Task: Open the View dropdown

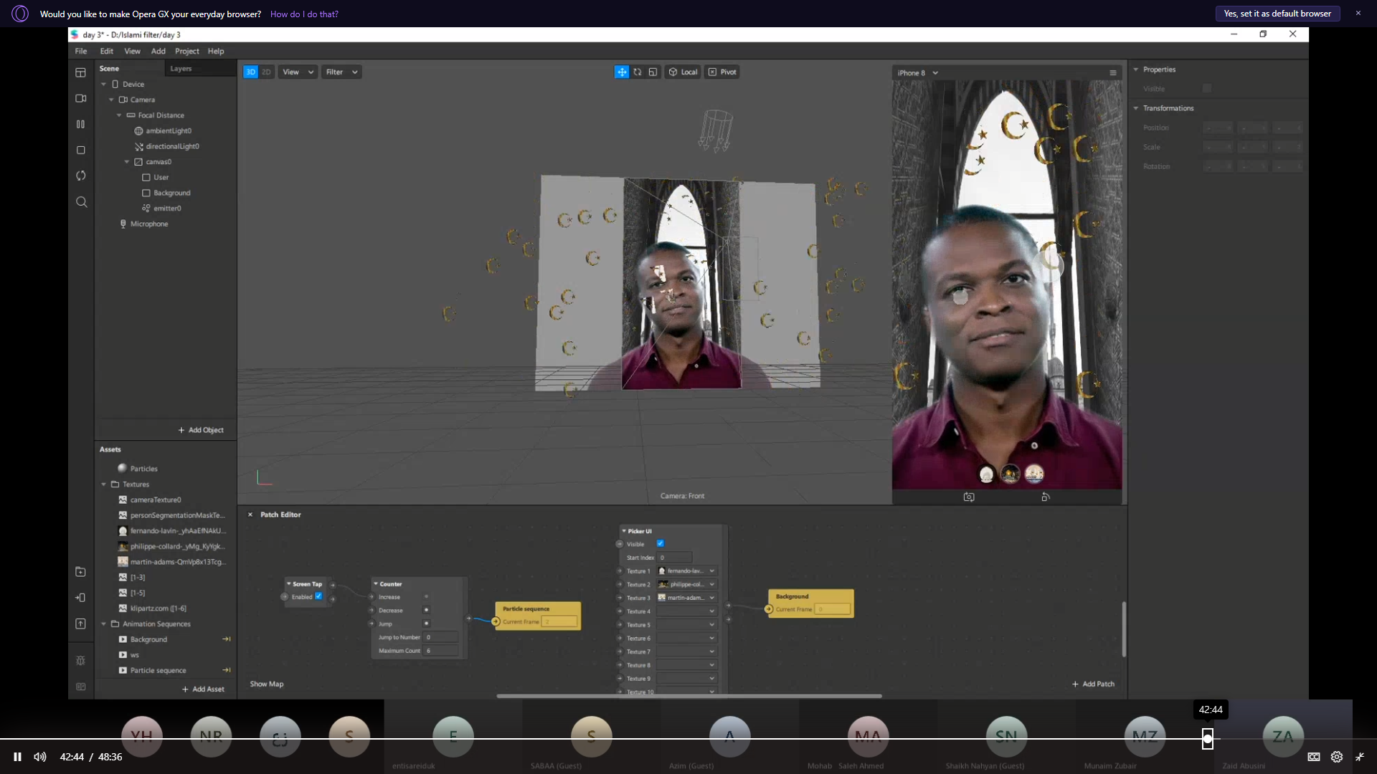Action: click(x=298, y=72)
